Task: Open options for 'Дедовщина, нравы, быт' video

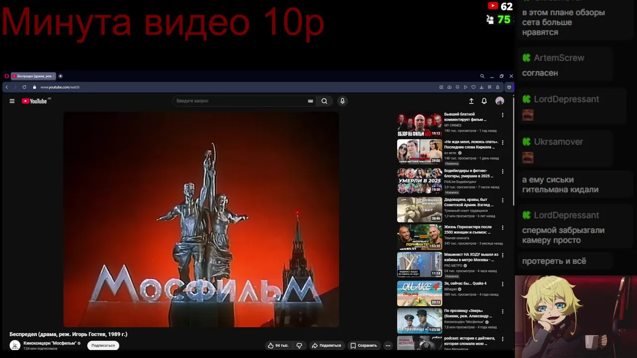Action: (x=503, y=200)
